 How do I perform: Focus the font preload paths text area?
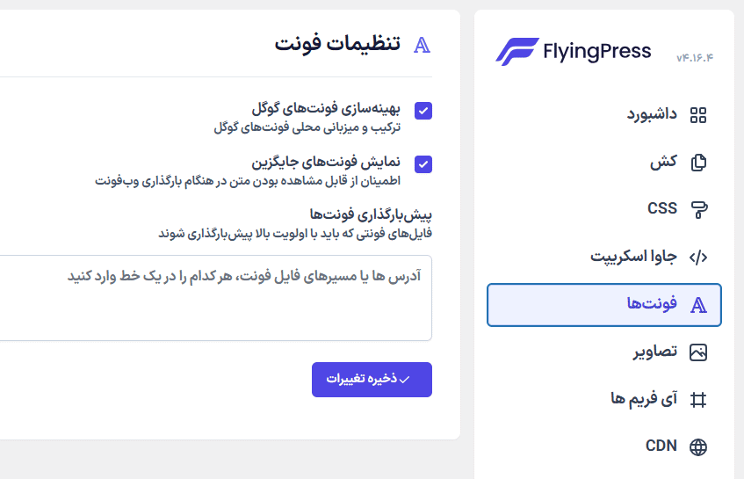click(215, 298)
